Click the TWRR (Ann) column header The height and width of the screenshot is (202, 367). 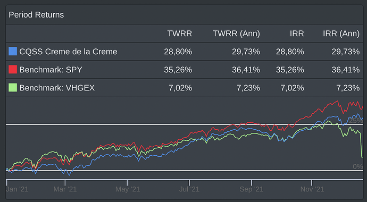pyautogui.click(x=236, y=33)
